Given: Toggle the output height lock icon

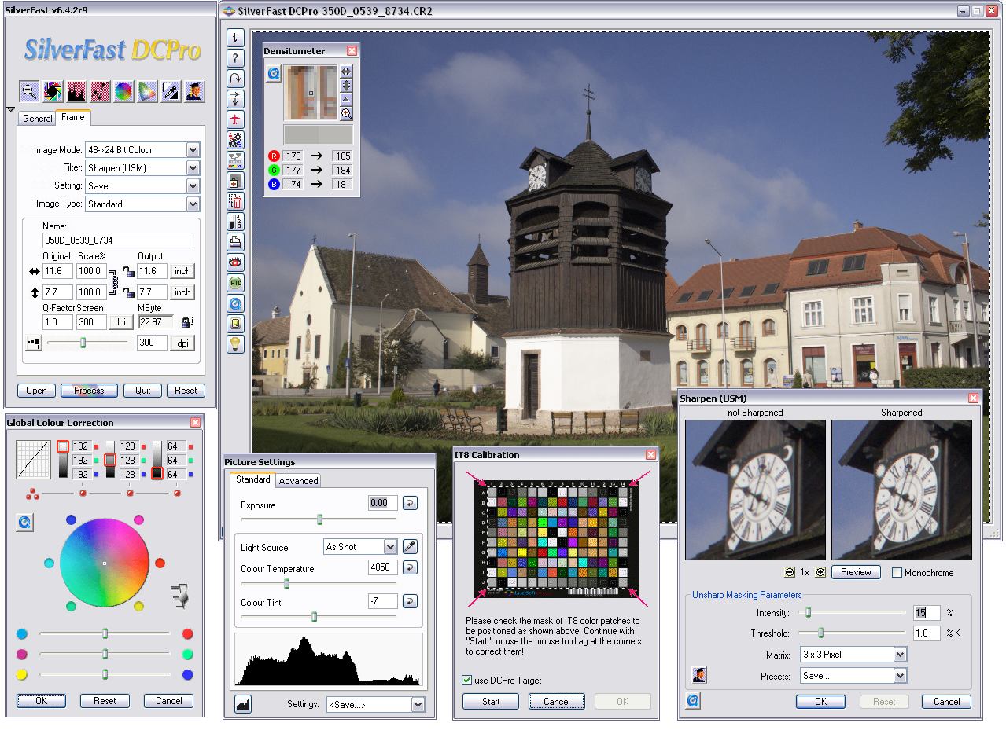Looking at the screenshot, I should (x=128, y=292).
